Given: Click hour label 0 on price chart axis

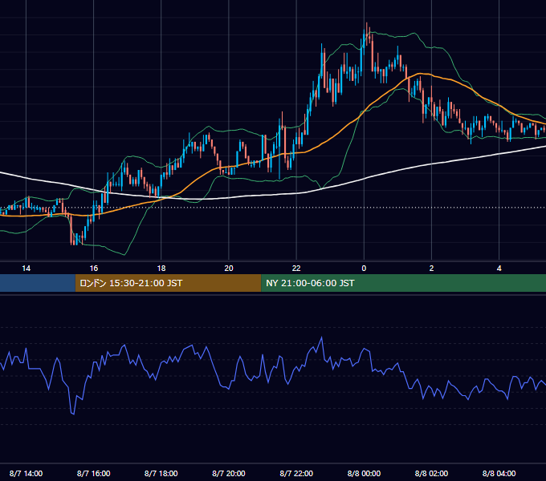Looking at the screenshot, I should click(x=364, y=269).
